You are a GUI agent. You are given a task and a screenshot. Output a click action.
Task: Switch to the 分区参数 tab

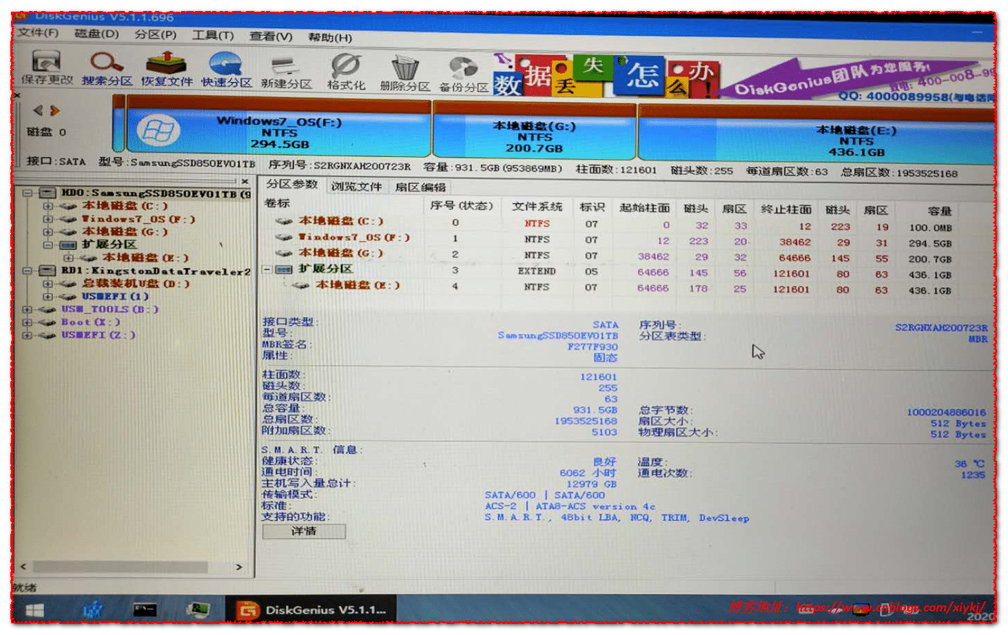[292, 185]
